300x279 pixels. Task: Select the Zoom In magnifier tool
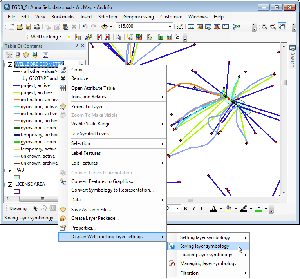265,27
